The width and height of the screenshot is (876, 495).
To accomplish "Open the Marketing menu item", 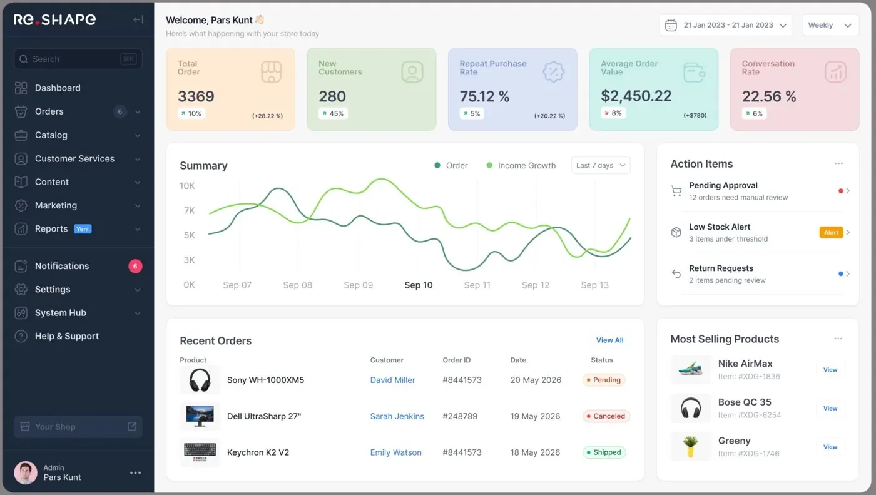I will point(78,205).
